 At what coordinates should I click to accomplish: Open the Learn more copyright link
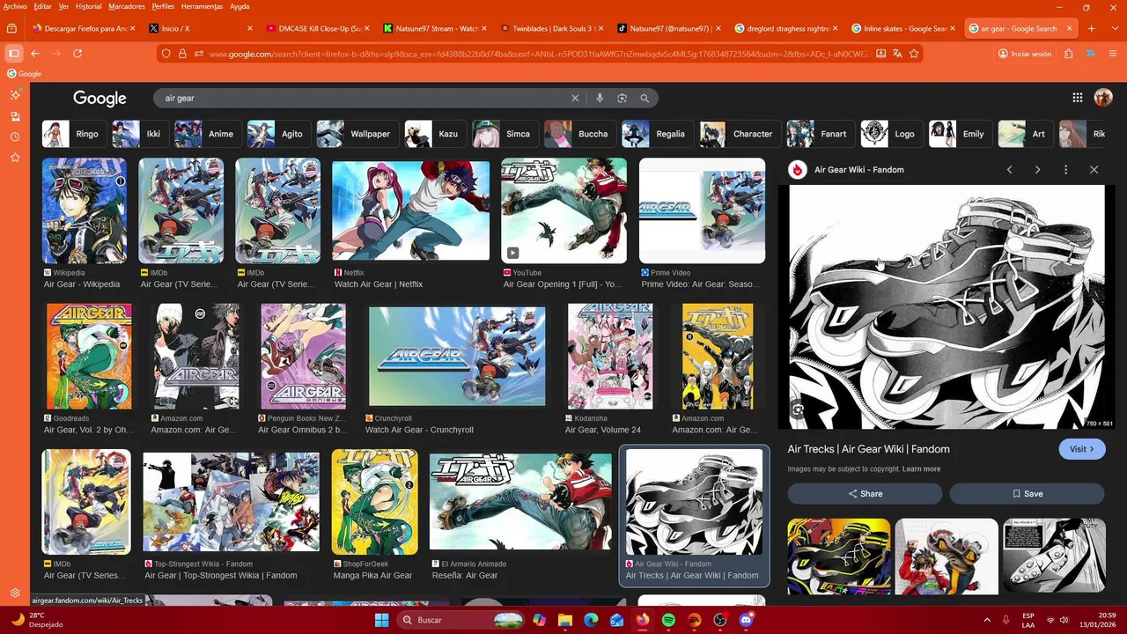click(x=921, y=469)
